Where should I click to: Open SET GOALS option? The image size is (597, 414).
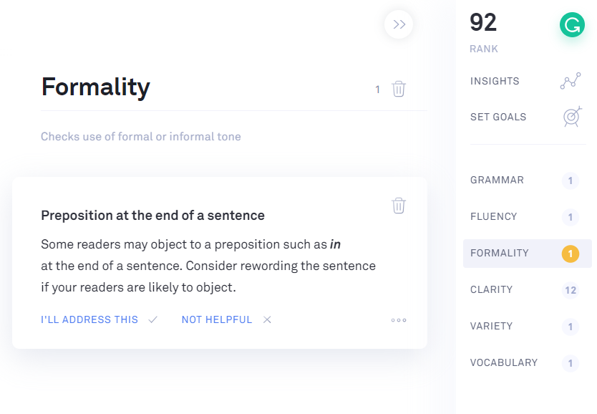(498, 117)
